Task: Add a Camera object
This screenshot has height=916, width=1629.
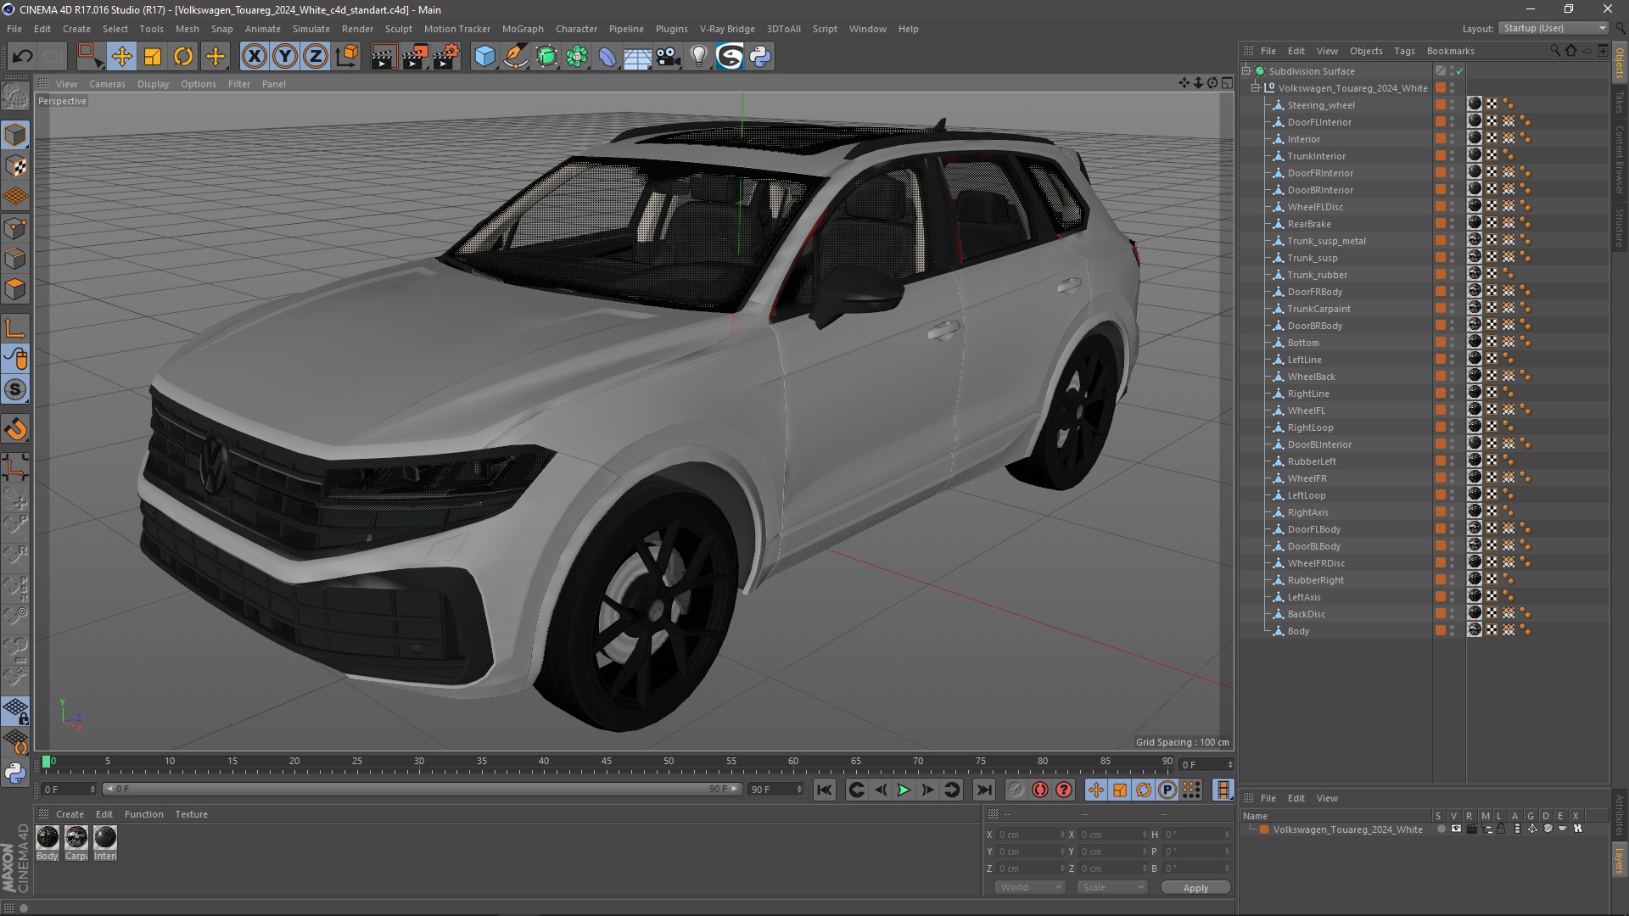Action: 669,57
